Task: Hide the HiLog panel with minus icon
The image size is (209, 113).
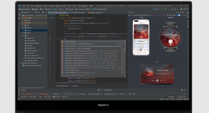Action: point(101,90)
